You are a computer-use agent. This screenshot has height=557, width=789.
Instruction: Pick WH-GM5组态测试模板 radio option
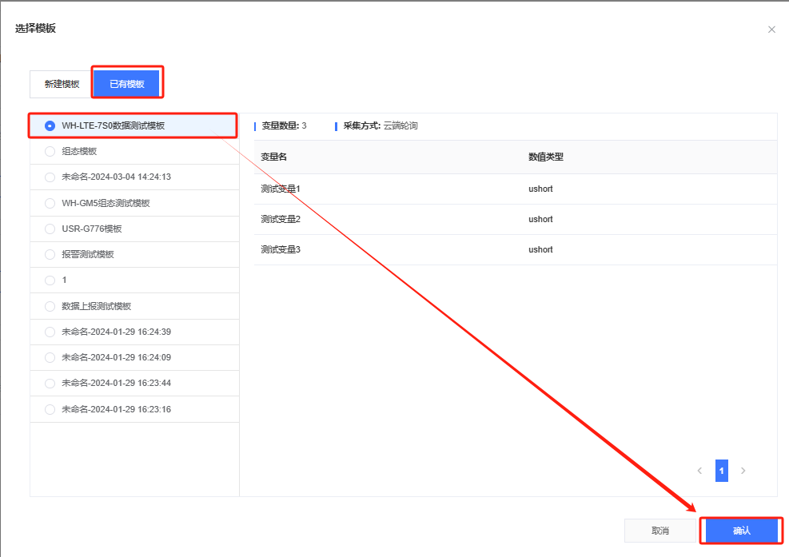pyautogui.click(x=50, y=203)
